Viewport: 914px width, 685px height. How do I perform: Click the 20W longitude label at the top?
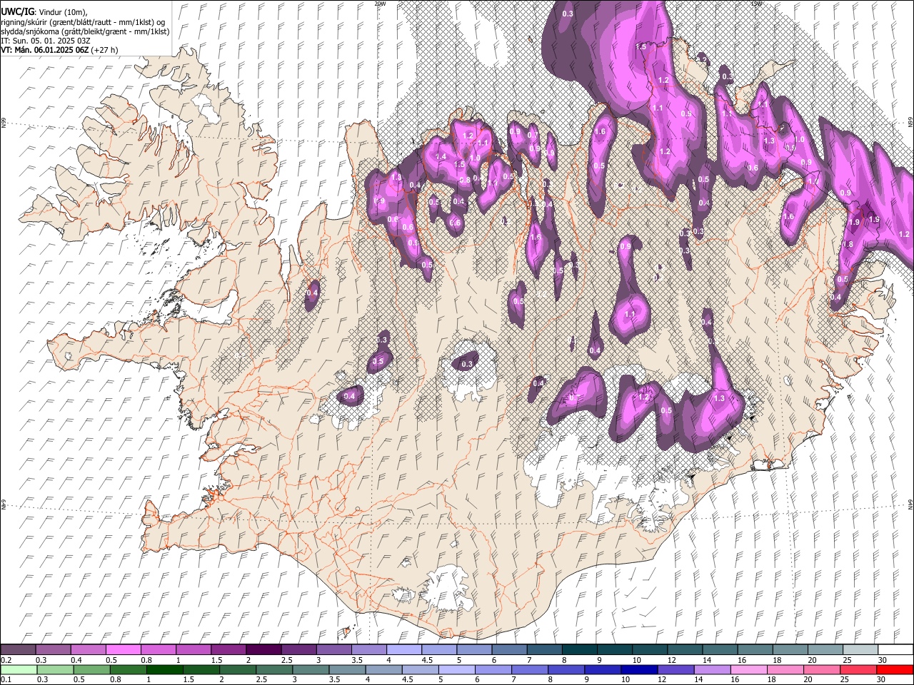(x=379, y=3)
